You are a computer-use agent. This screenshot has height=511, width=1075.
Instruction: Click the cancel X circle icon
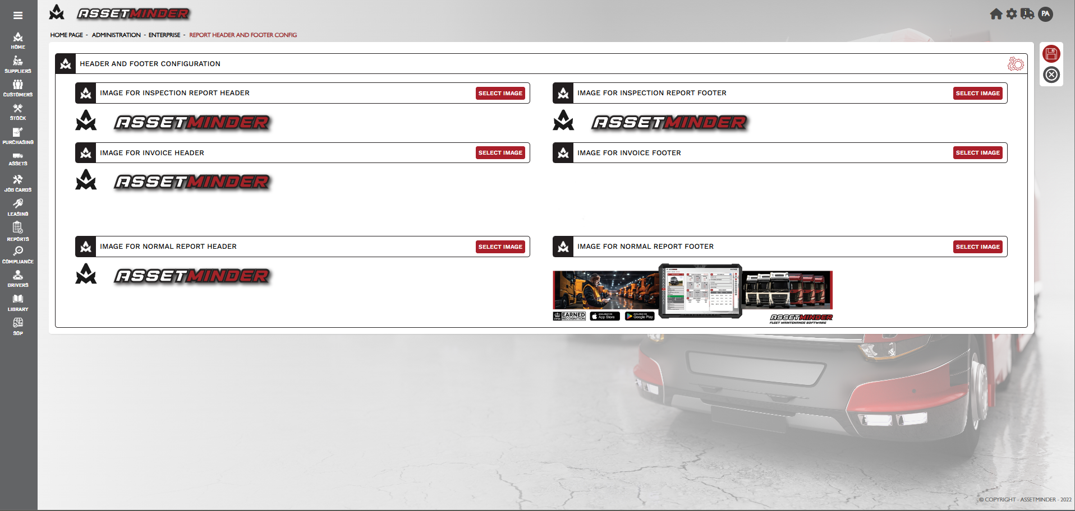pyautogui.click(x=1051, y=75)
